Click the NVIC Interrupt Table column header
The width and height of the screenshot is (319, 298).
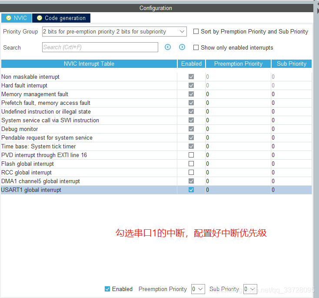pos(89,64)
